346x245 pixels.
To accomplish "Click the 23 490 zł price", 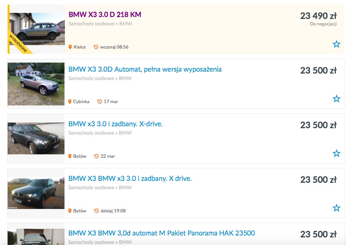I will [318, 16].
